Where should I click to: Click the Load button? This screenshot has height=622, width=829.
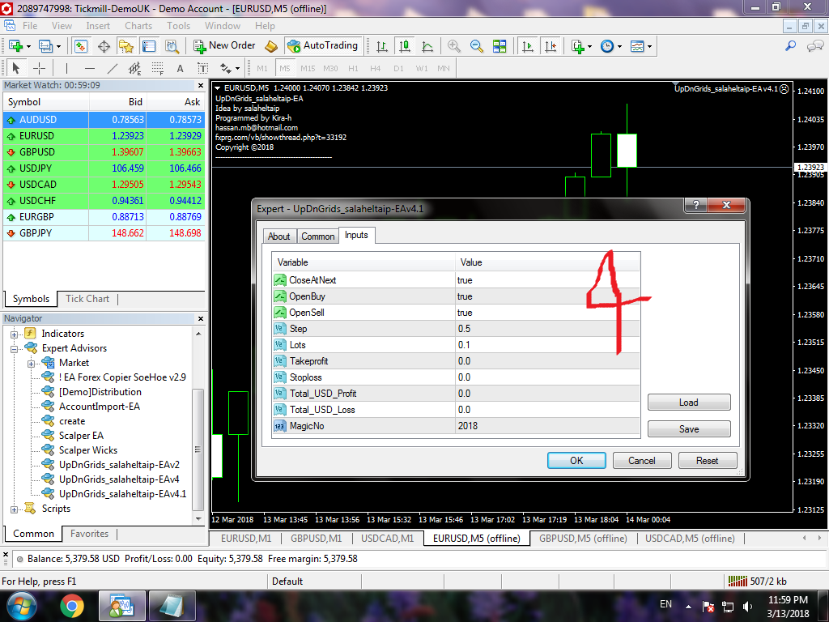[x=689, y=403]
